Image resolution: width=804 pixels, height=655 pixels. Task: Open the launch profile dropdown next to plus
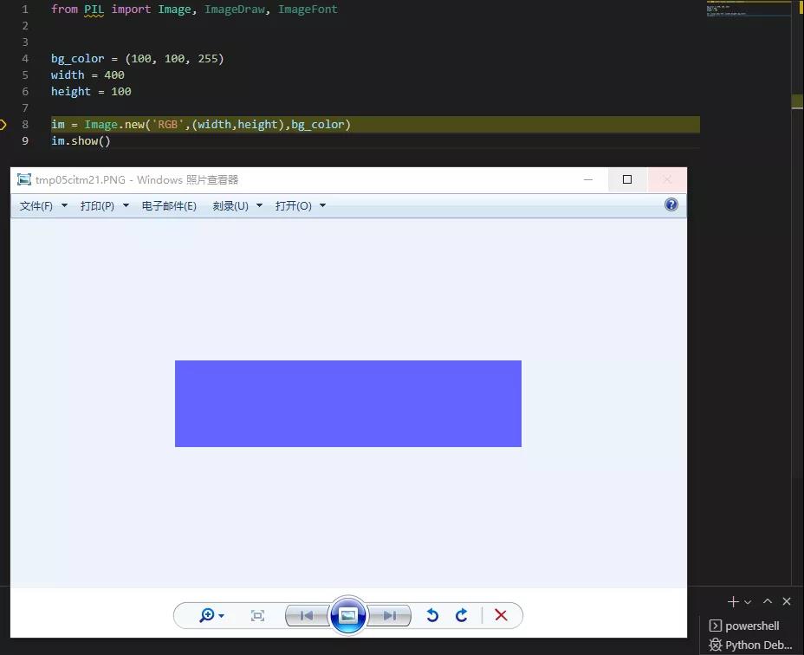(x=748, y=602)
